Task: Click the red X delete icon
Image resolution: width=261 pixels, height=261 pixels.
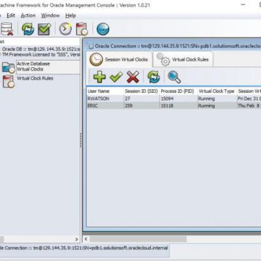Action: 133,77
